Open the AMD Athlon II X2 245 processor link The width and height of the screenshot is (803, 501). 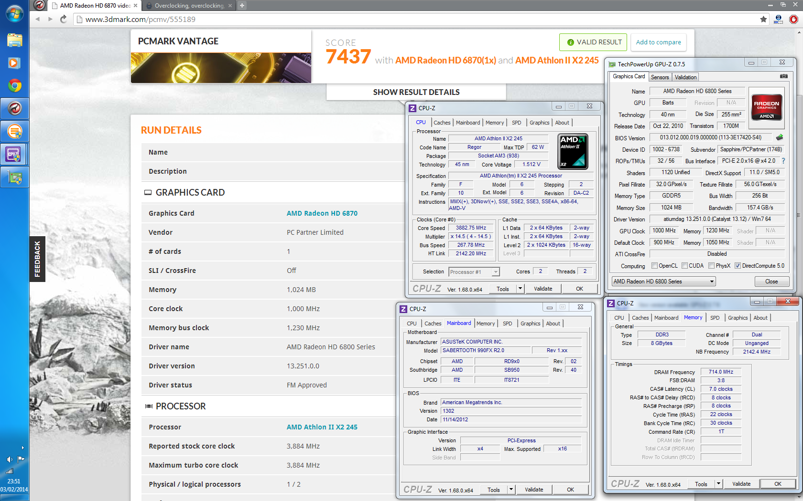[322, 427]
